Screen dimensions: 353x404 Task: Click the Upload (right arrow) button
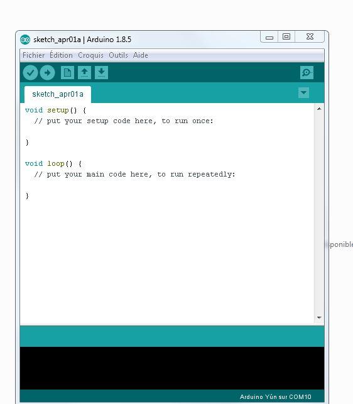pyautogui.click(x=47, y=73)
